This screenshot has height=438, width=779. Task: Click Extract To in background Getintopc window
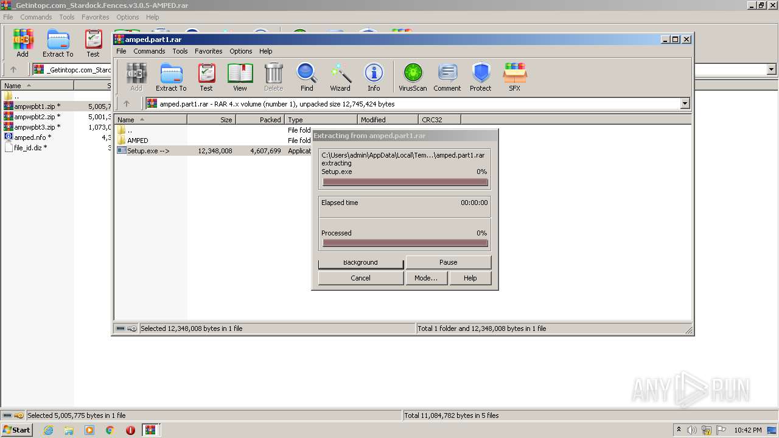tap(58, 43)
